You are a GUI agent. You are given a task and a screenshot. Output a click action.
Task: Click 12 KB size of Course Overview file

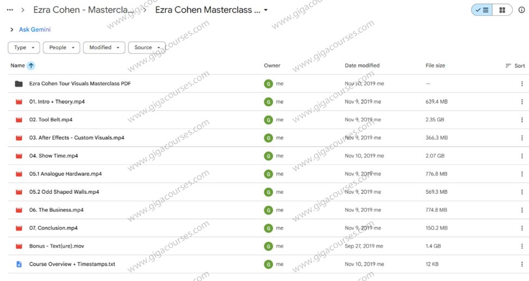tap(432, 264)
